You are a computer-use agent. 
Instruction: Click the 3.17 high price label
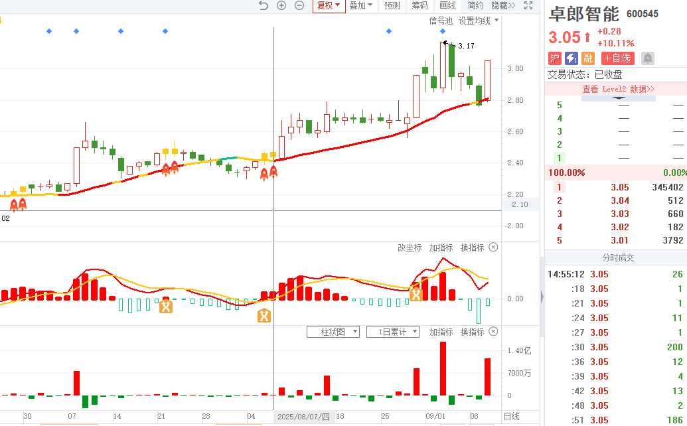tap(466, 46)
